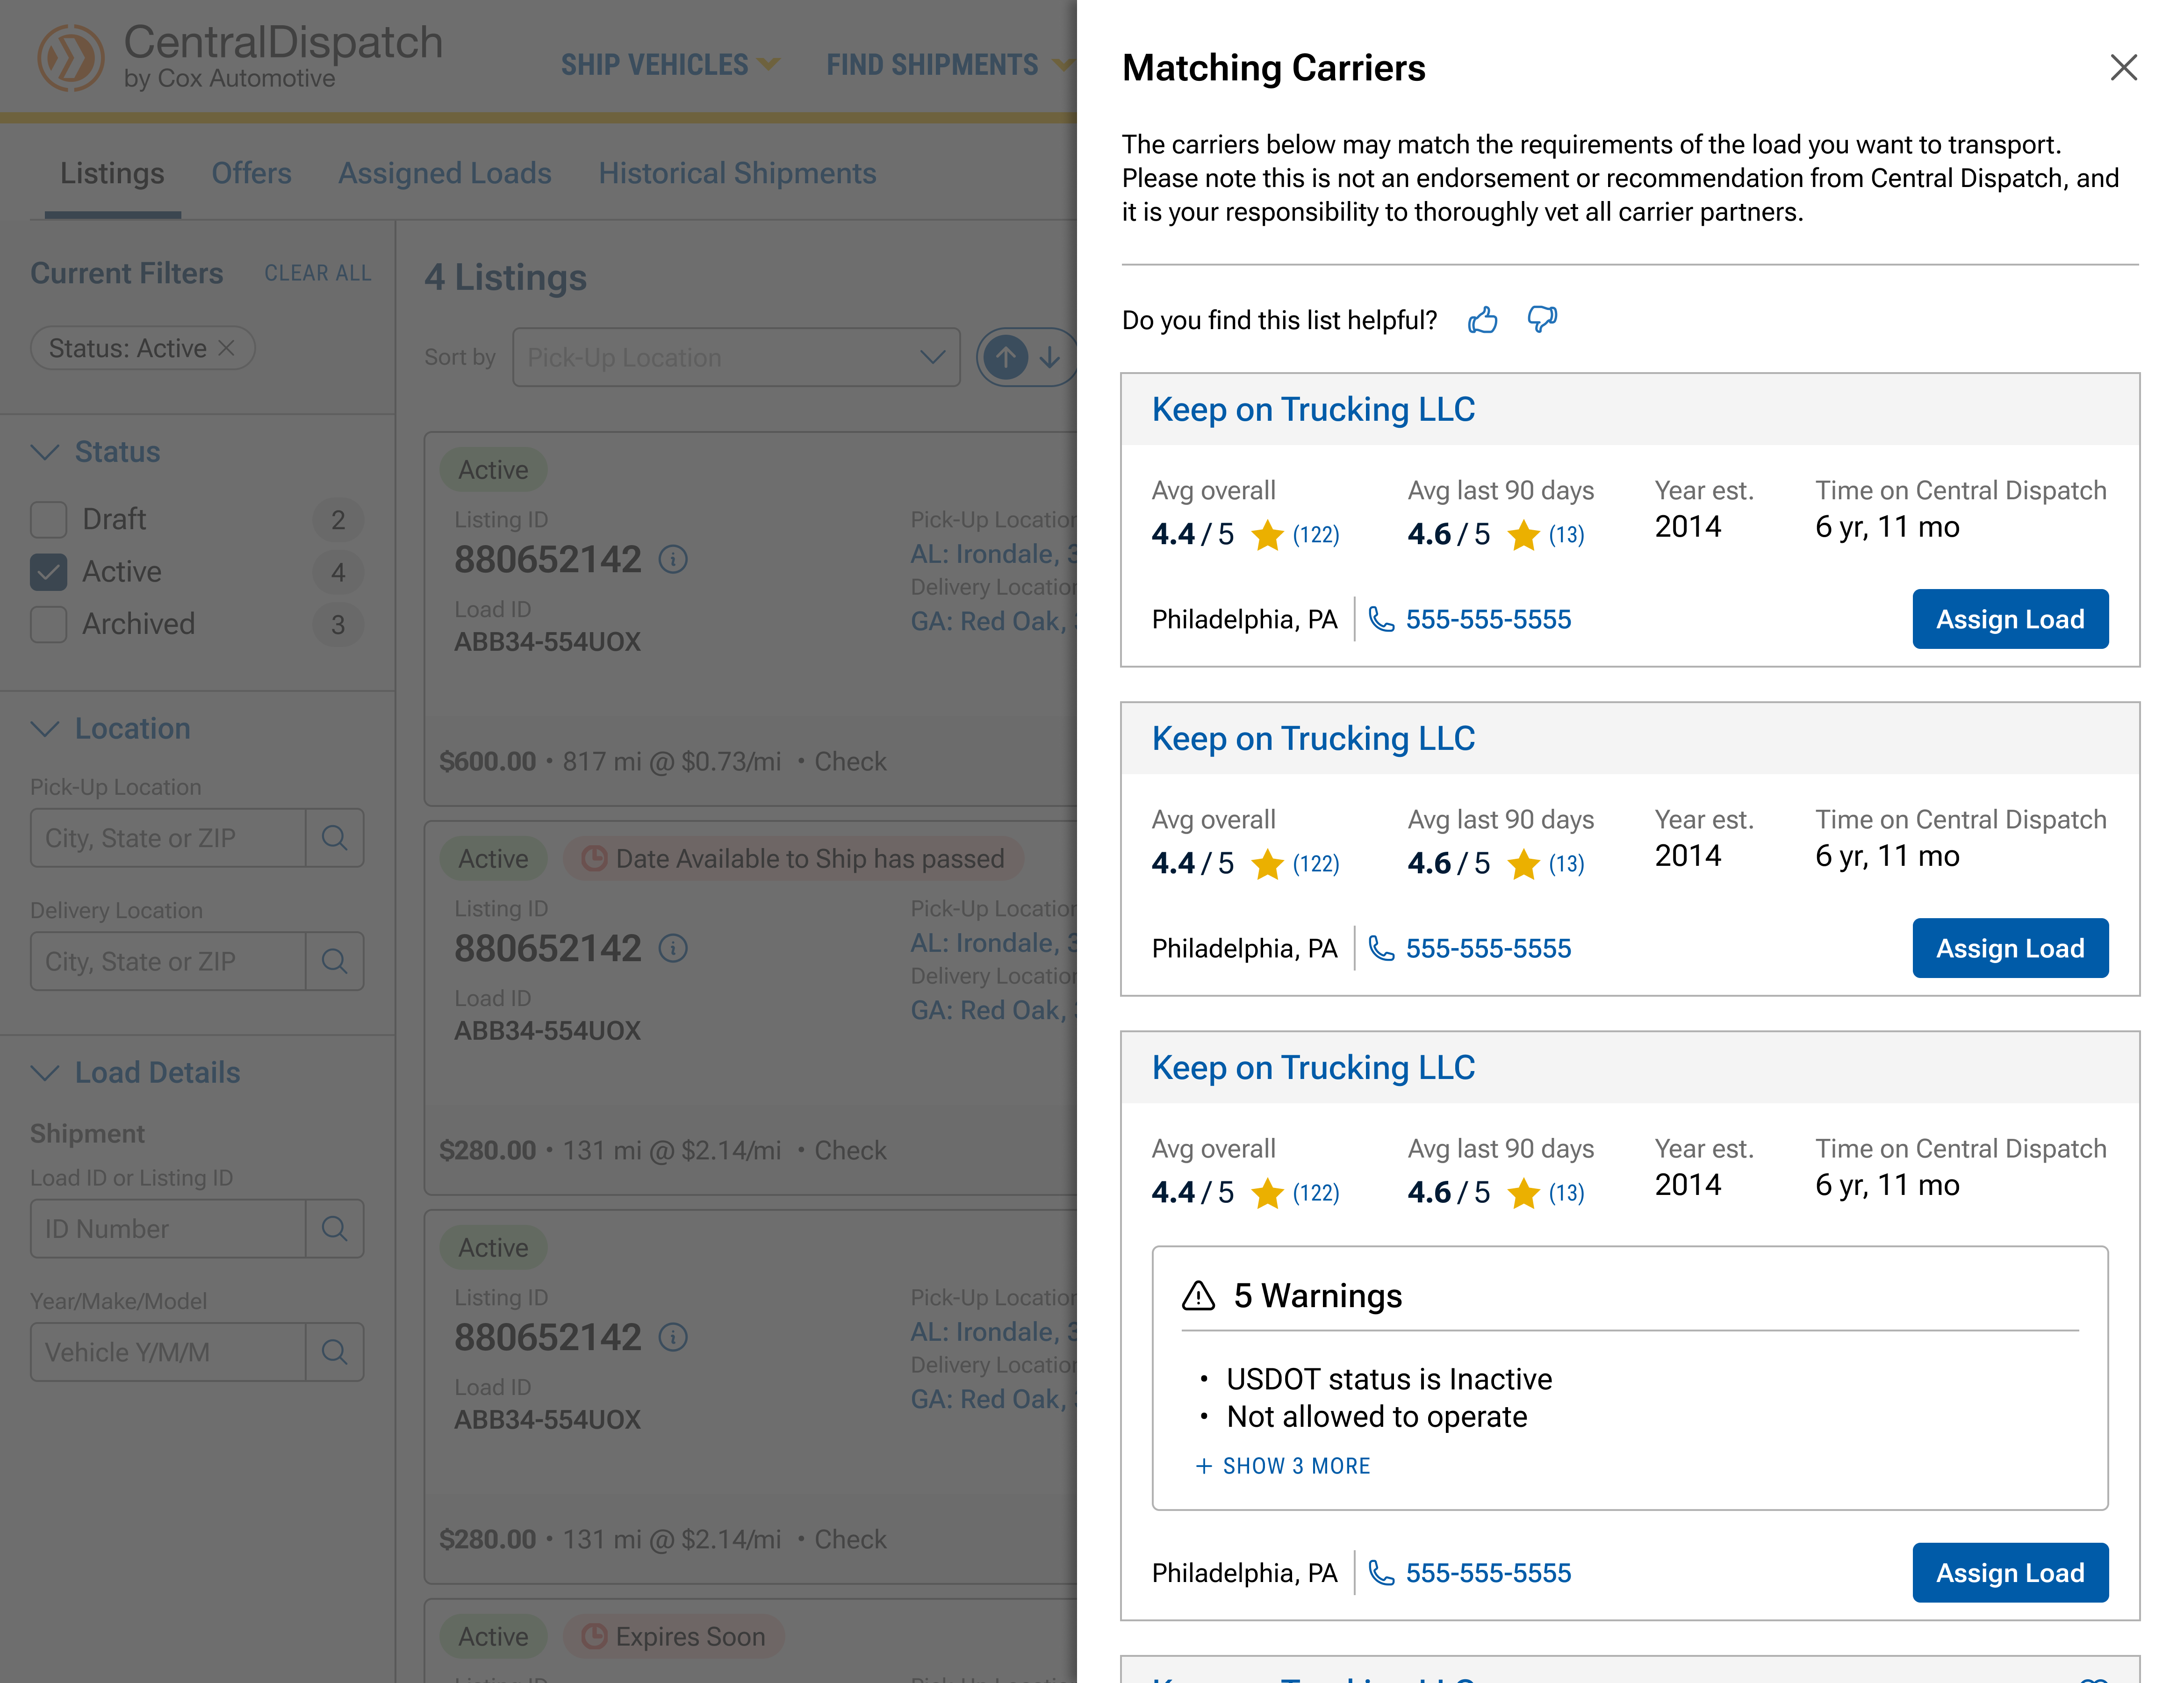Viewport: 2184px width, 1683px height.
Task: Click the phone icon in first carrier card
Action: [x=1381, y=619]
